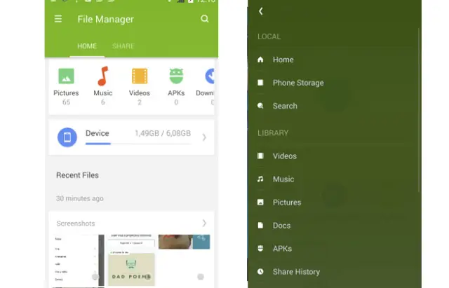Switch to the HOME tab

(87, 46)
